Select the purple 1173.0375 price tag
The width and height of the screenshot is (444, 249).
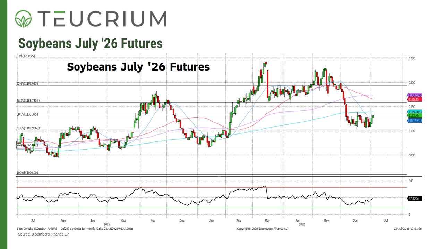coord(414,95)
